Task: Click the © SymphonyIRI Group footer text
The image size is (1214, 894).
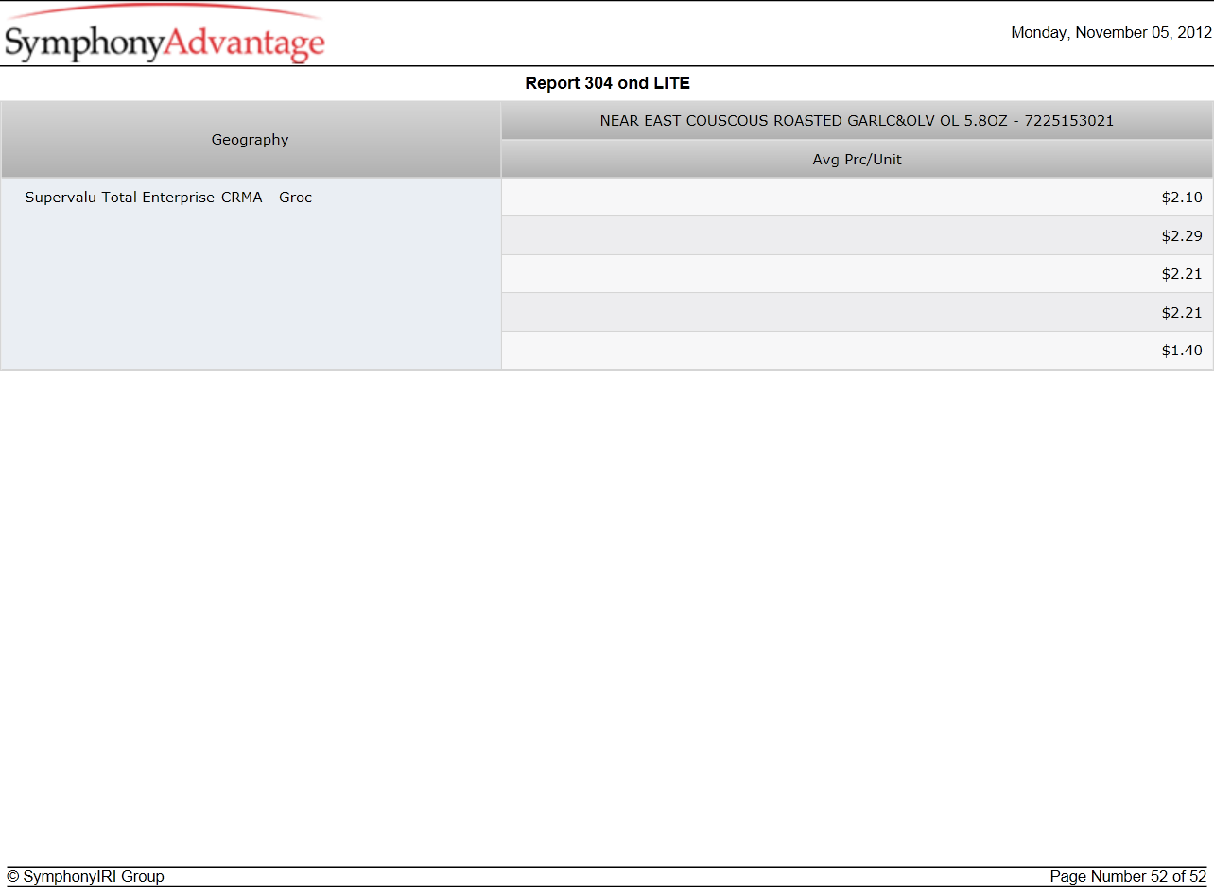Action: coord(86,877)
